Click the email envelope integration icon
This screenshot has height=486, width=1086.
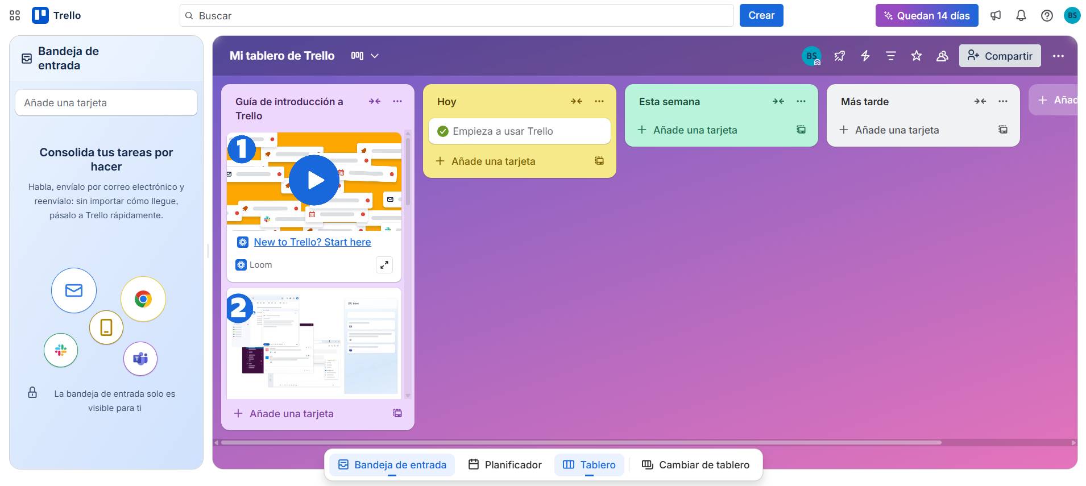[x=74, y=290]
